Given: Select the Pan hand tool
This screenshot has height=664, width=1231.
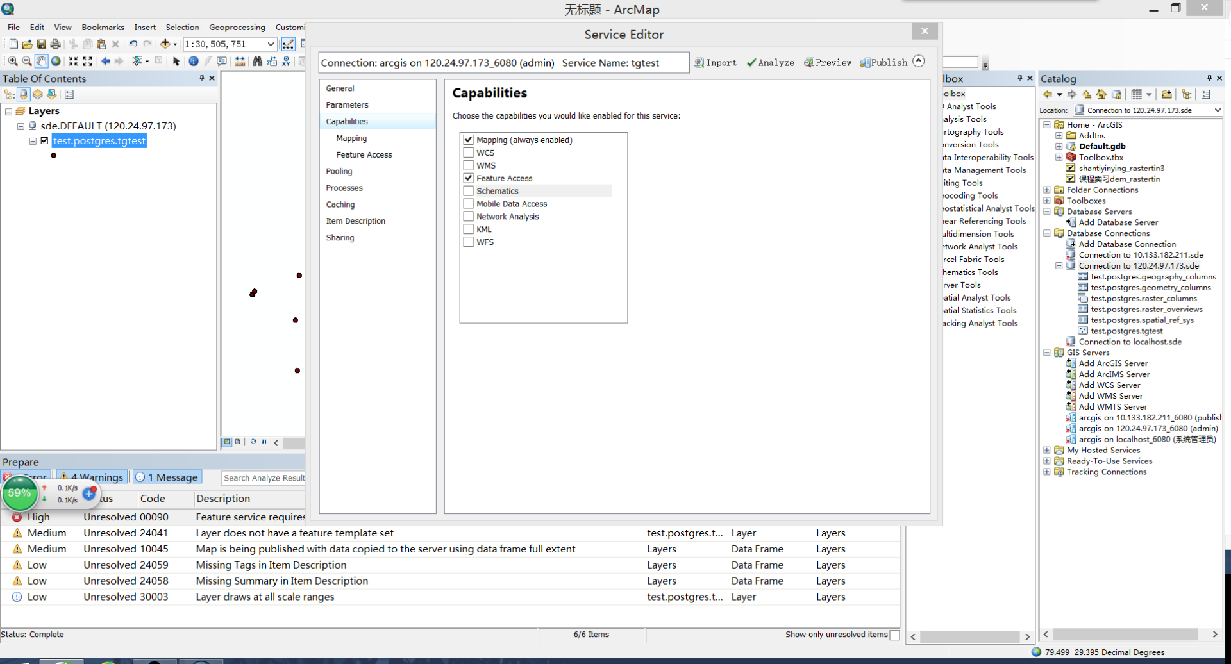Looking at the screenshot, I should click(41, 61).
